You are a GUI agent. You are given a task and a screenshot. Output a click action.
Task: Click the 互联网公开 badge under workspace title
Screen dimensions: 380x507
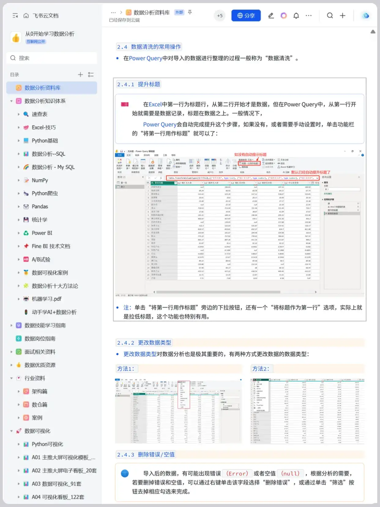[x=36, y=41]
